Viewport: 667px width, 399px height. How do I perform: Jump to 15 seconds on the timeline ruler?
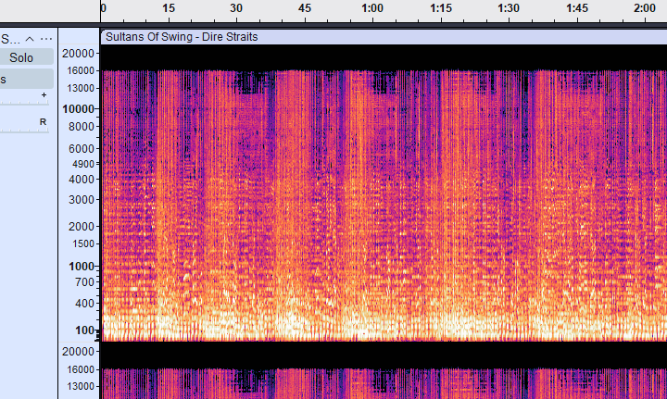[x=169, y=9]
